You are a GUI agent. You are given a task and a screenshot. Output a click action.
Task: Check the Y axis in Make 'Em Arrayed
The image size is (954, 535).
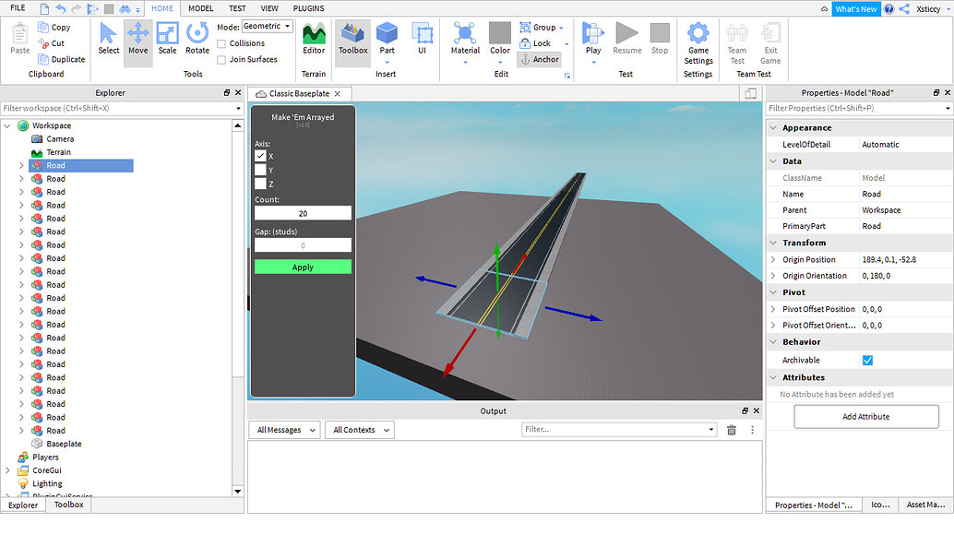coord(260,170)
